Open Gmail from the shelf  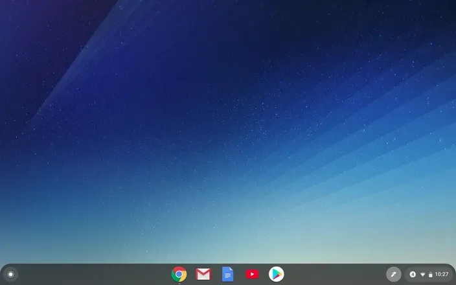203,274
